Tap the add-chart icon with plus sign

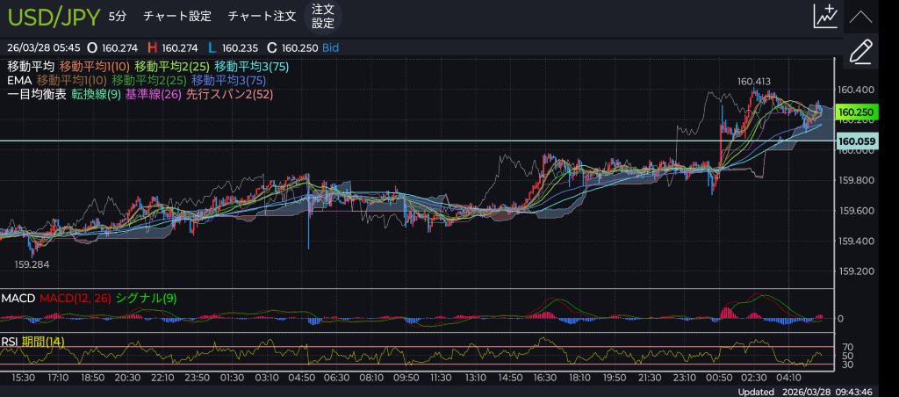pos(825,16)
